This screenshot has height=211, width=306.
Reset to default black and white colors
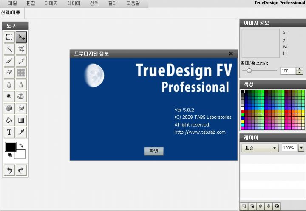click(x=10, y=155)
